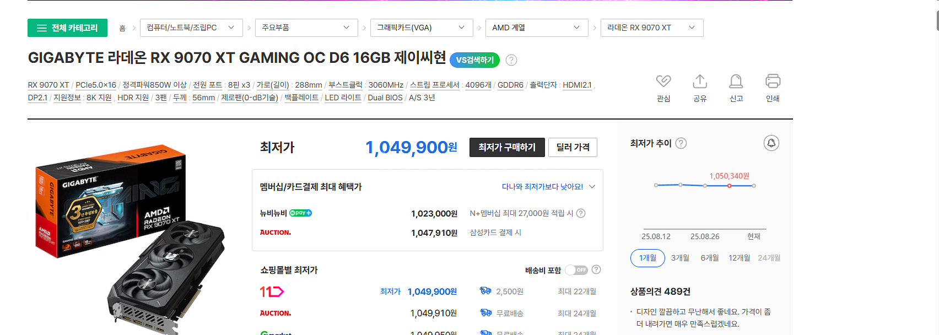The height and width of the screenshot is (335, 939).
Task: Click the 딜러 가격 button
Action: coord(573,147)
